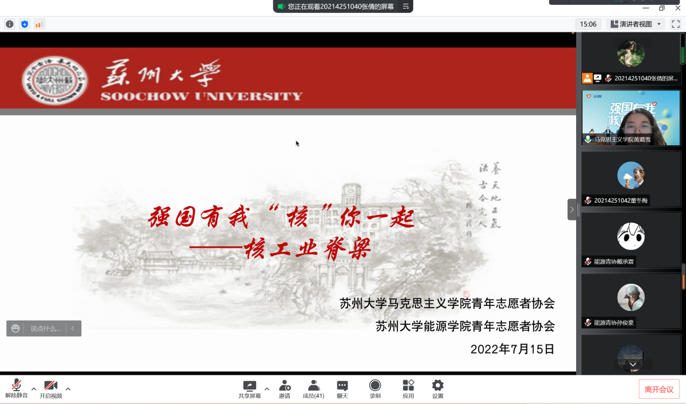Screen dimensions: 686x404
Task: Click the 共享屏幕 share screen button
Action: click(x=250, y=389)
